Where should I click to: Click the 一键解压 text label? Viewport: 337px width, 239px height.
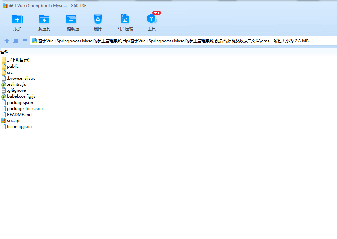(x=71, y=29)
